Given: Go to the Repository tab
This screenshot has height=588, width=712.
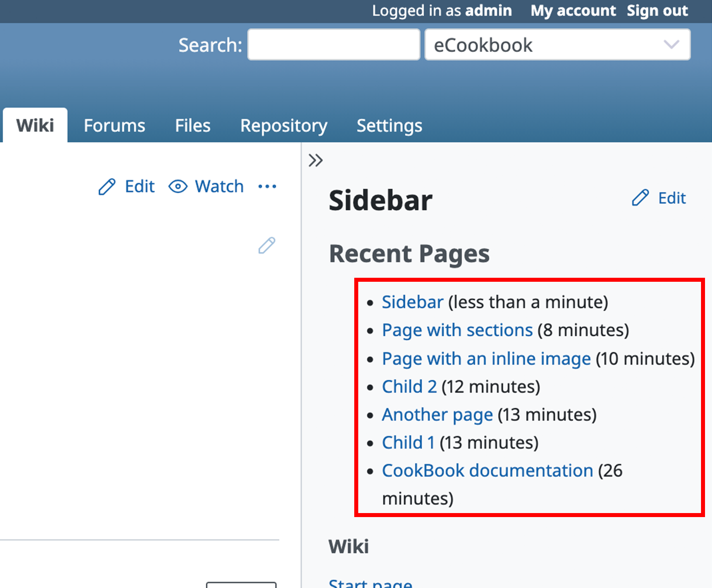Looking at the screenshot, I should coord(283,125).
